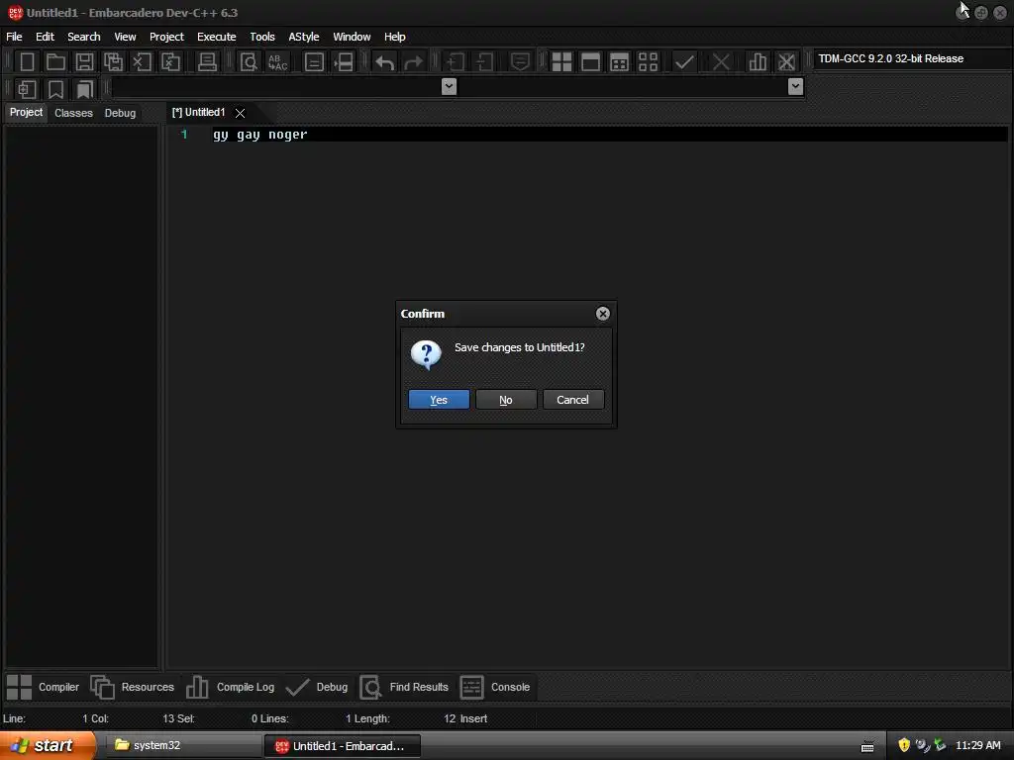Open the Help menu
This screenshot has width=1014, height=760.
point(394,37)
